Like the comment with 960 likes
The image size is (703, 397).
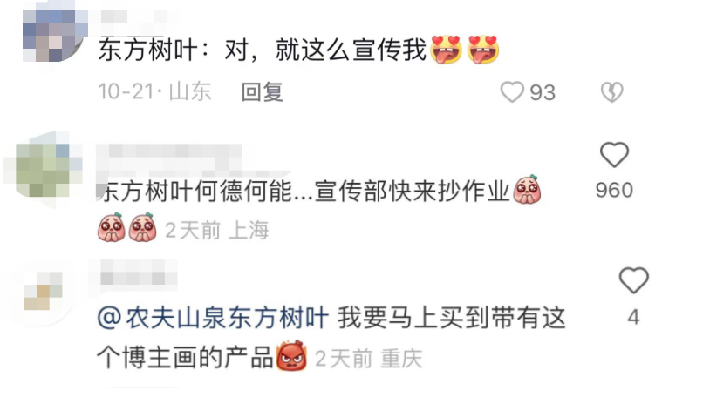pos(614,155)
